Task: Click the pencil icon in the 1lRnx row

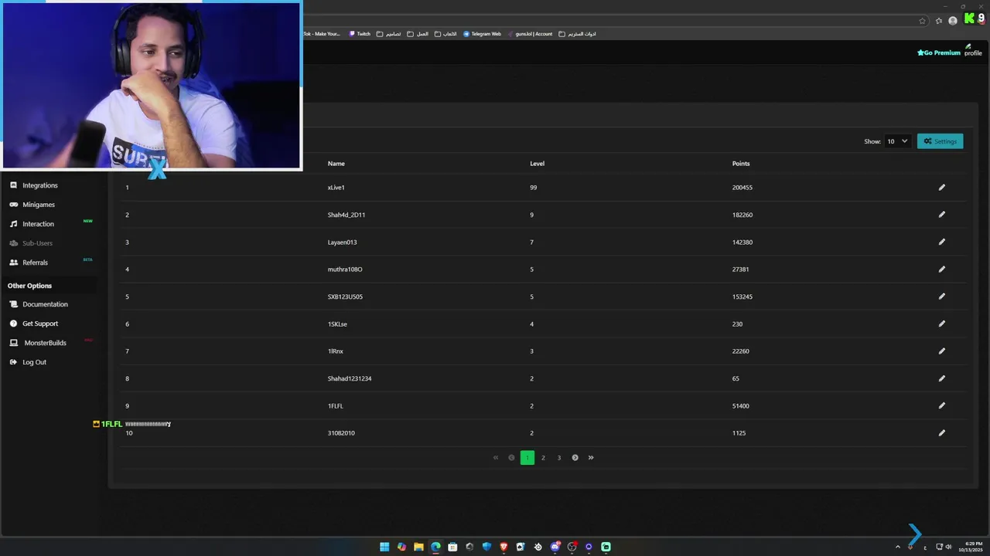Action: coord(941,351)
